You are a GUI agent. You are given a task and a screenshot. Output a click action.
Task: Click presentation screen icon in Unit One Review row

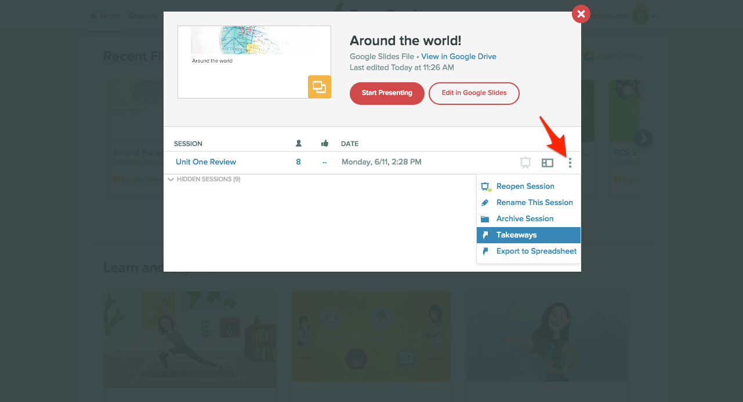click(x=525, y=163)
